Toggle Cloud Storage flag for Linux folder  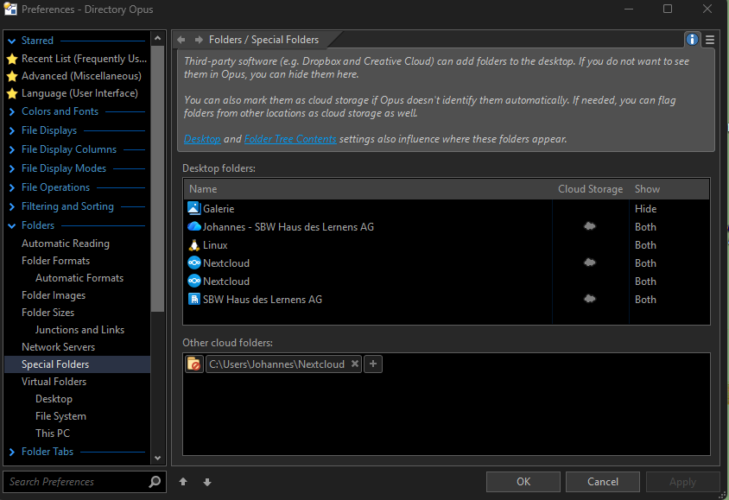[x=590, y=245]
